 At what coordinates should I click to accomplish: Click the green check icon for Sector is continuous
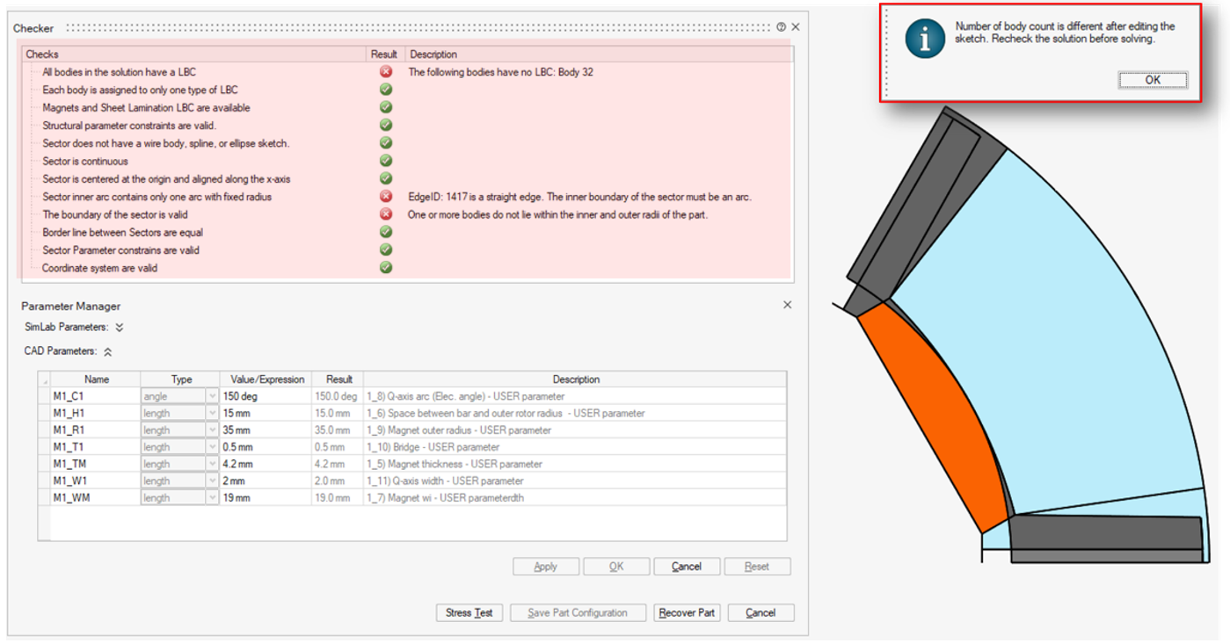click(385, 161)
